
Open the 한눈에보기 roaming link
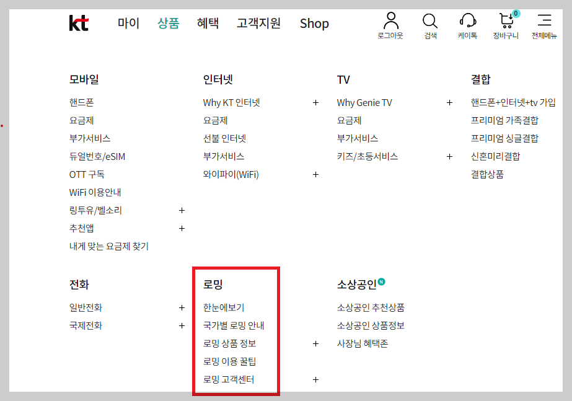pos(224,307)
